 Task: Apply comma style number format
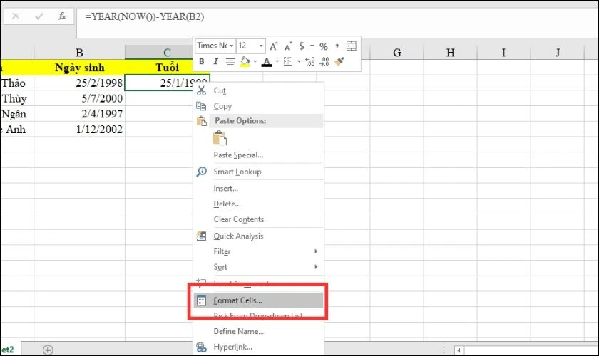(x=337, y=46)
